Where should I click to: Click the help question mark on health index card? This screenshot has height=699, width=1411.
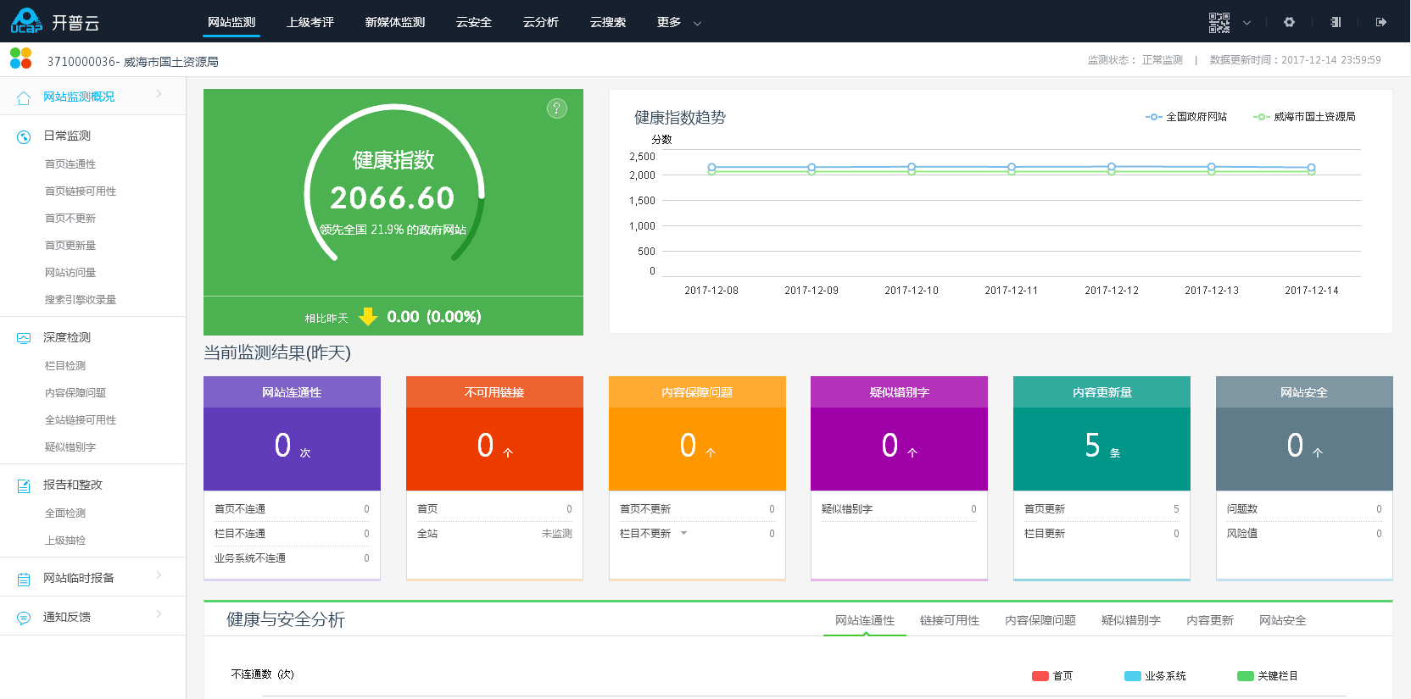556,108
